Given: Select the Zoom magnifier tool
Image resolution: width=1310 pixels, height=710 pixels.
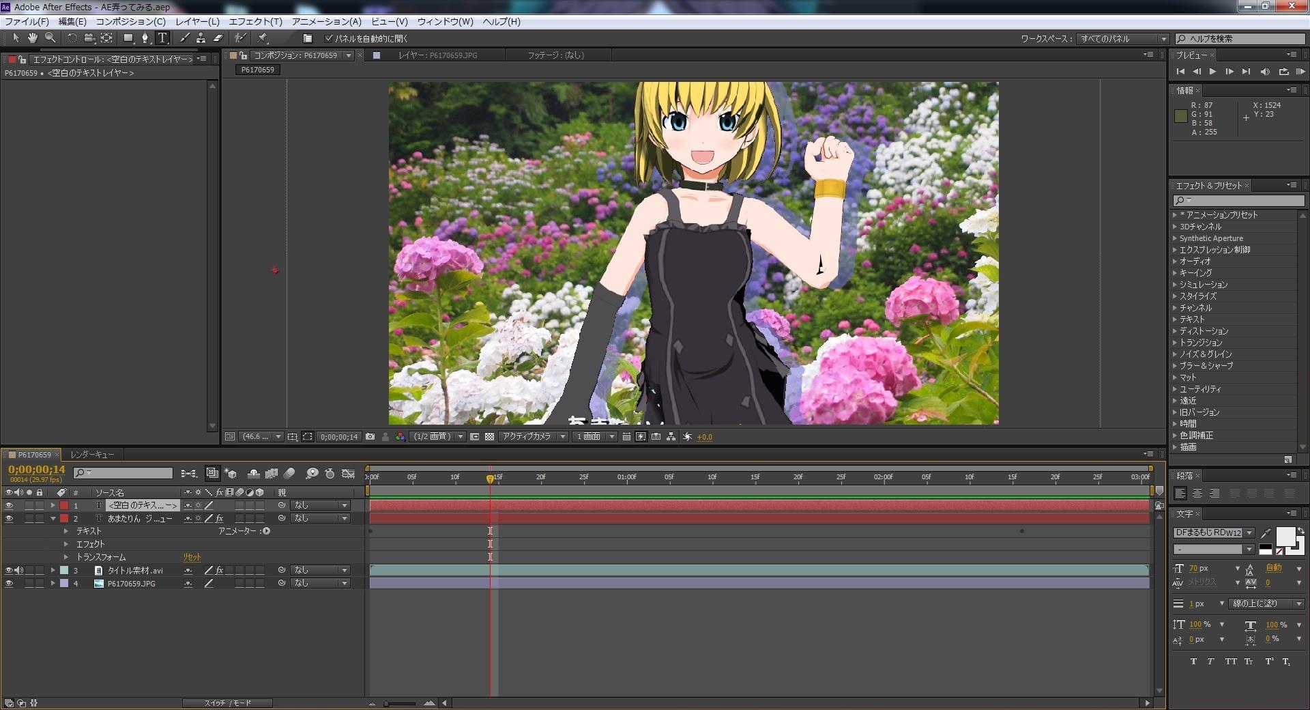Looking at the screenshot, I should (50, 38).
